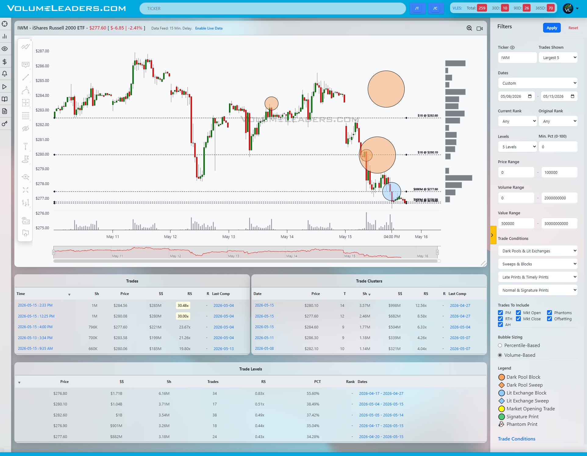Toggle the Phantoms checkbox
587x456 pixels.
[x=549, y=313]
